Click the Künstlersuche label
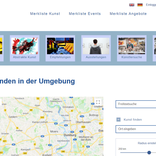The width and height of the screenshot is (156, 156). [132, 57]
